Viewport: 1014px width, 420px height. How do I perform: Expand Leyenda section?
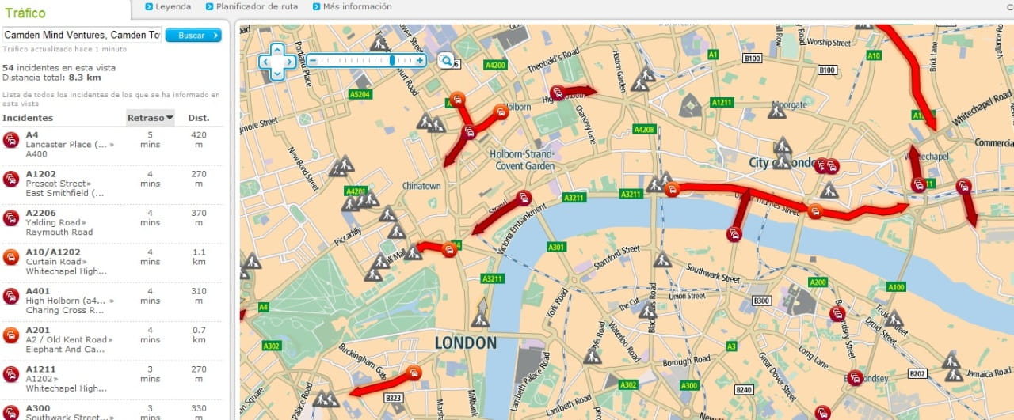168,6
